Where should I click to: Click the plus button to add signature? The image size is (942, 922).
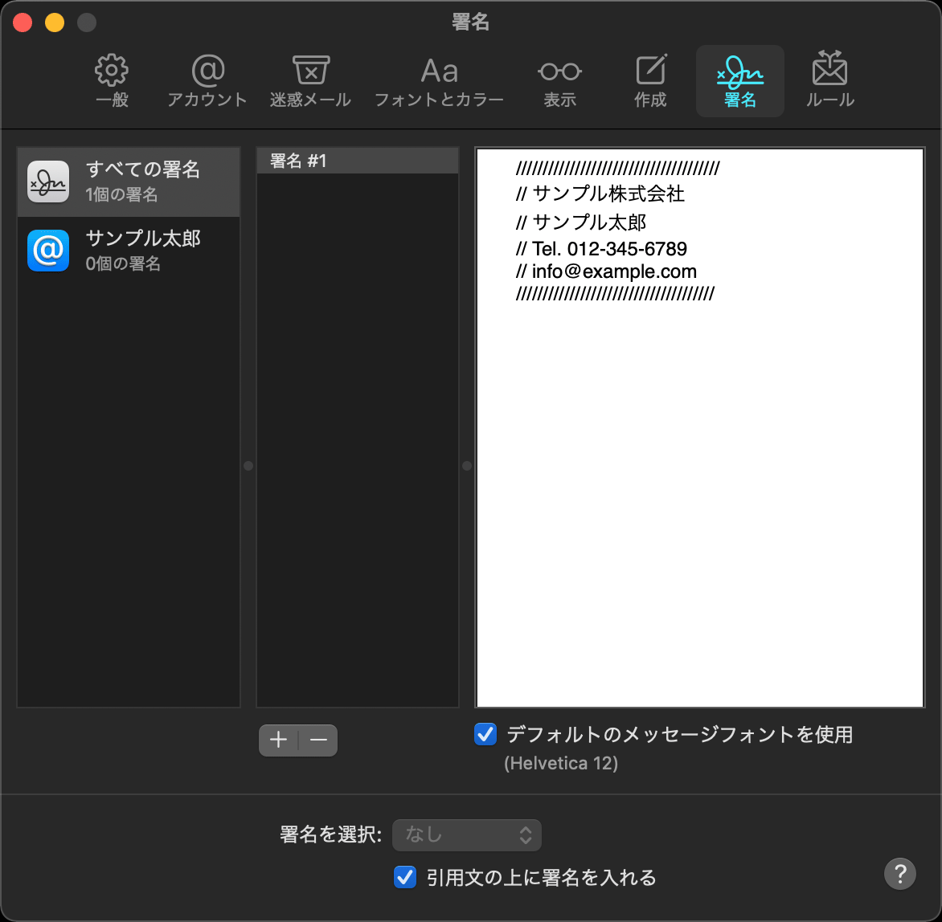278,740
